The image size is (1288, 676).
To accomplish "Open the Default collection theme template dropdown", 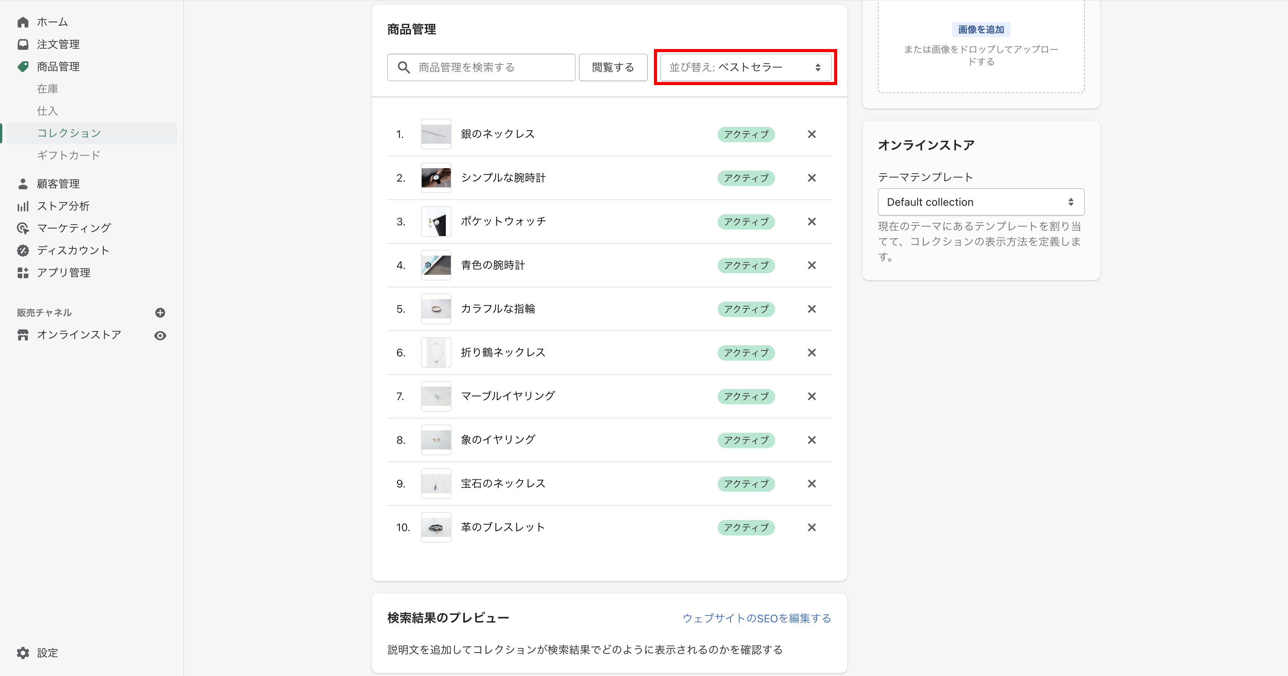I will click(x=981, y=202).
